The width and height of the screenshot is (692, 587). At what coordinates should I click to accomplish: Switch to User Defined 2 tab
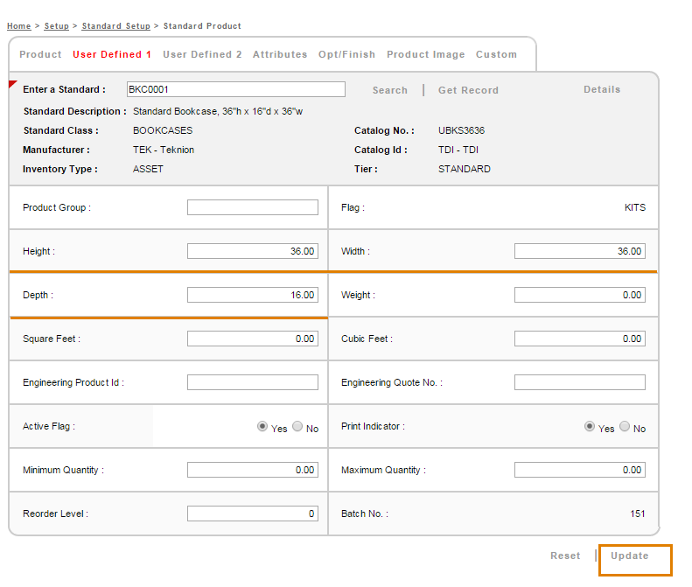pos(202,54)
